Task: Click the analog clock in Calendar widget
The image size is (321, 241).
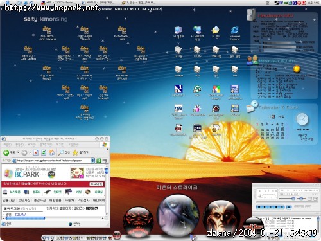Action: (x=302, y=120)
